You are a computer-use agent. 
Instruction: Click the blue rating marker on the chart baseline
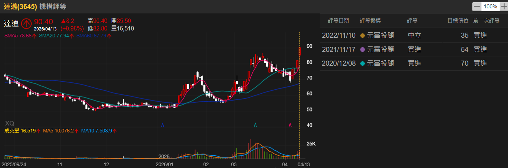pos(163,125)
